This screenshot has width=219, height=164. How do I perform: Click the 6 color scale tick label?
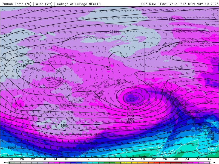109,159
